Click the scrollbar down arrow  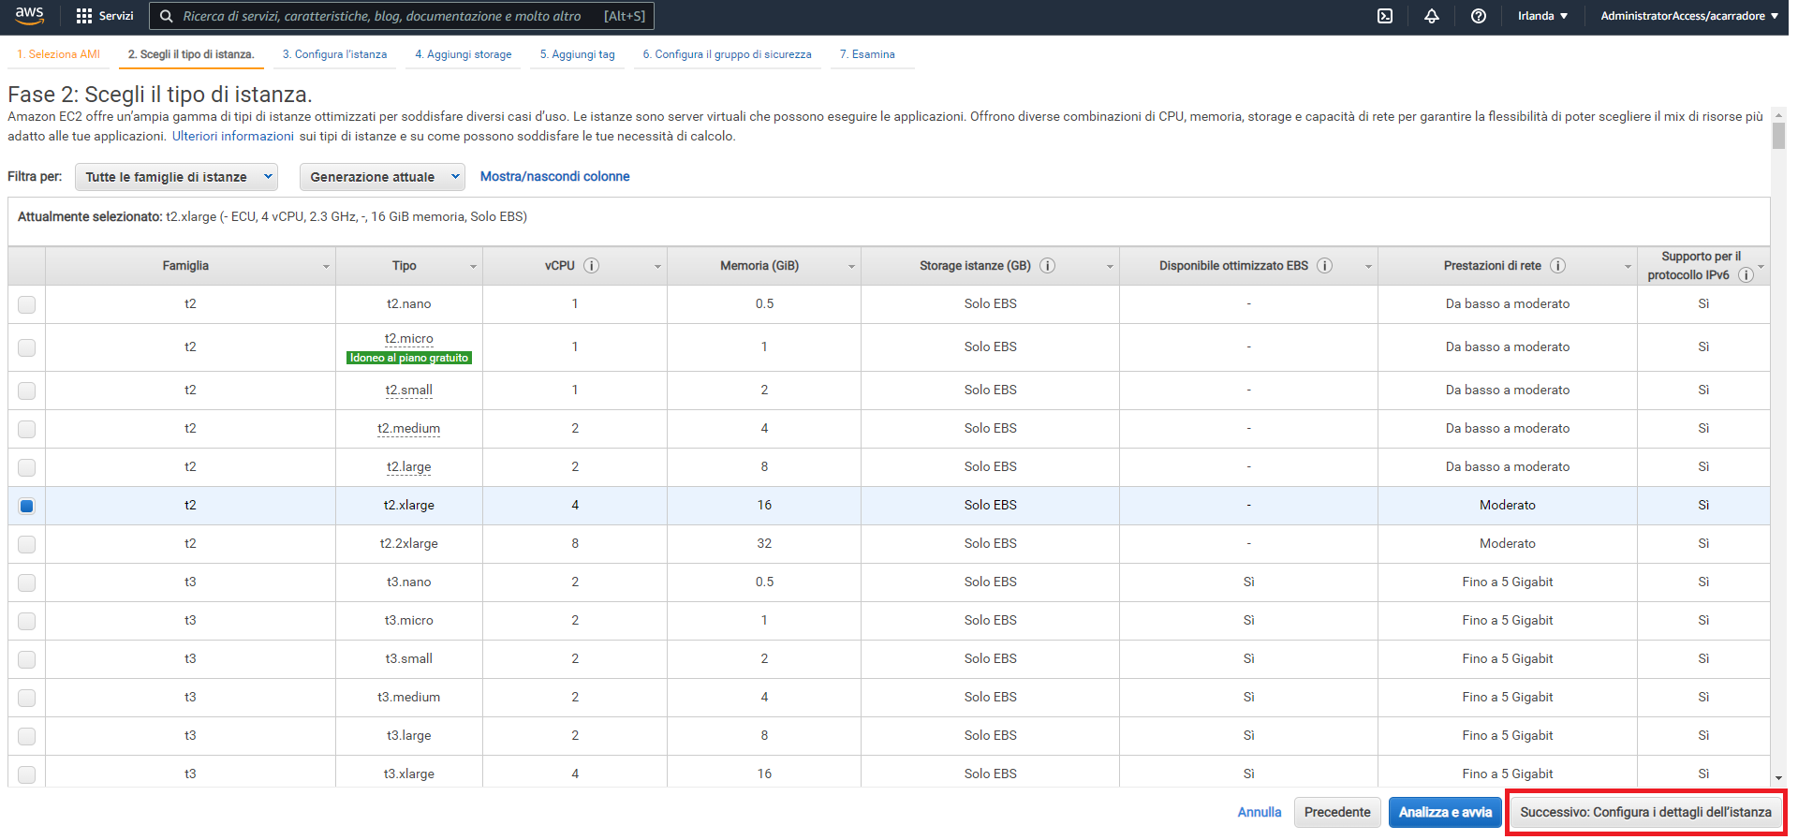(x=1778, y=778)
